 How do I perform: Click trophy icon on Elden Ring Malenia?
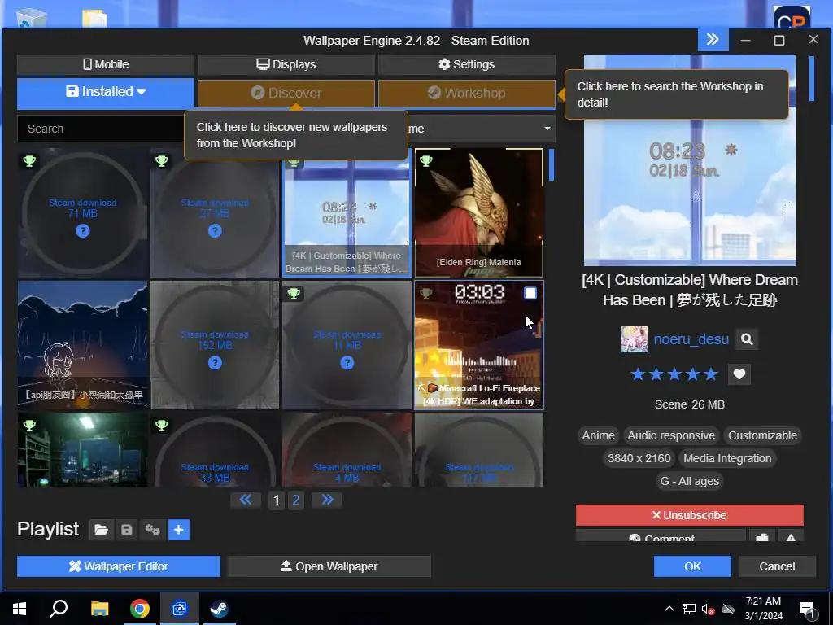(426, 161)
